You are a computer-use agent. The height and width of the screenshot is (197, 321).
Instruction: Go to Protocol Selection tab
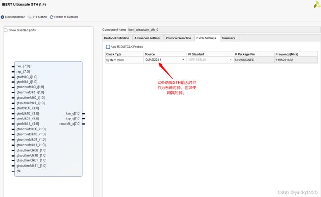pos(178,38)
